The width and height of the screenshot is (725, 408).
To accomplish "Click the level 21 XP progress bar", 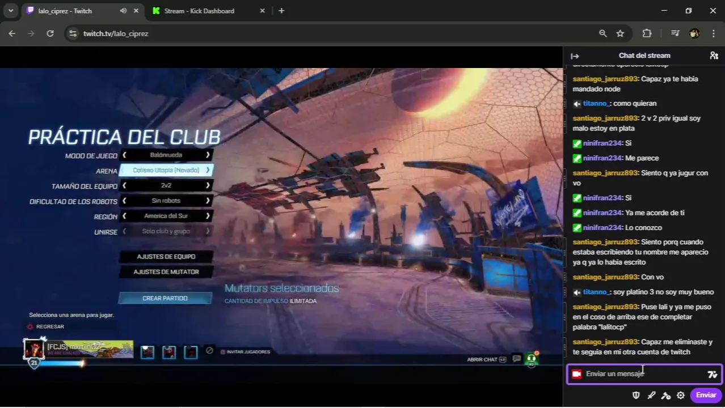I will click(61, 363).
